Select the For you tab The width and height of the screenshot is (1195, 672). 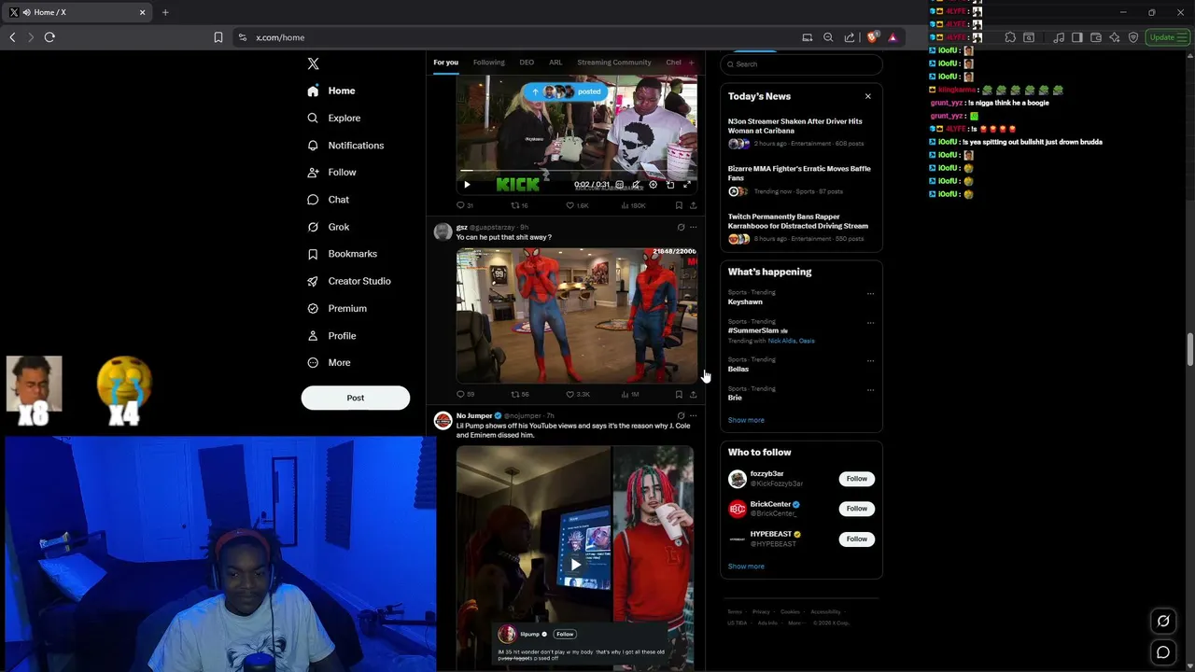(445, 63)
